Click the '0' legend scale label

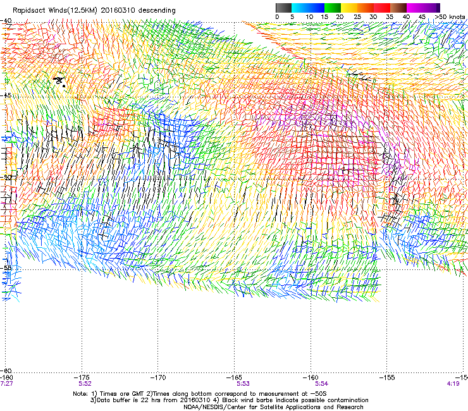click(277, 17)
